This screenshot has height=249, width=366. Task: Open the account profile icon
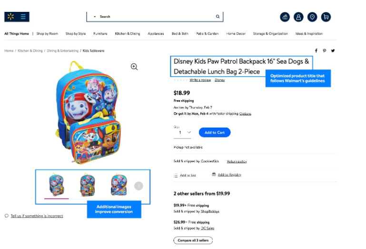click(298, 17)
